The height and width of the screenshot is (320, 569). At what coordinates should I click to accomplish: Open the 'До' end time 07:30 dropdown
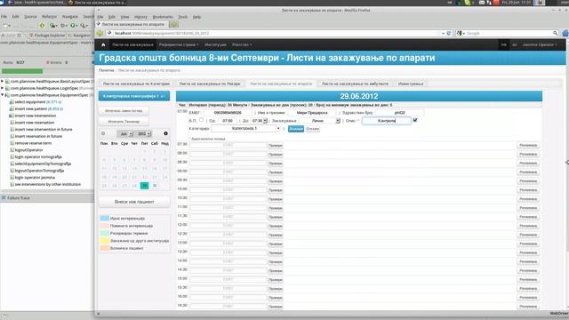pos(259,121)
